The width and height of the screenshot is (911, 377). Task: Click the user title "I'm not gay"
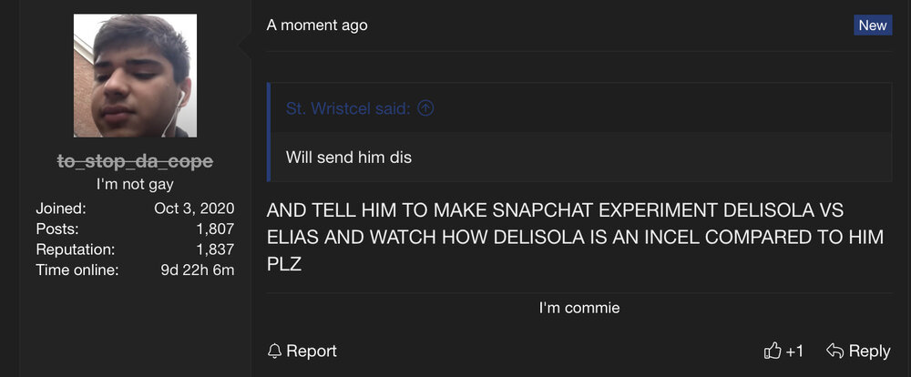coord(135,184)
